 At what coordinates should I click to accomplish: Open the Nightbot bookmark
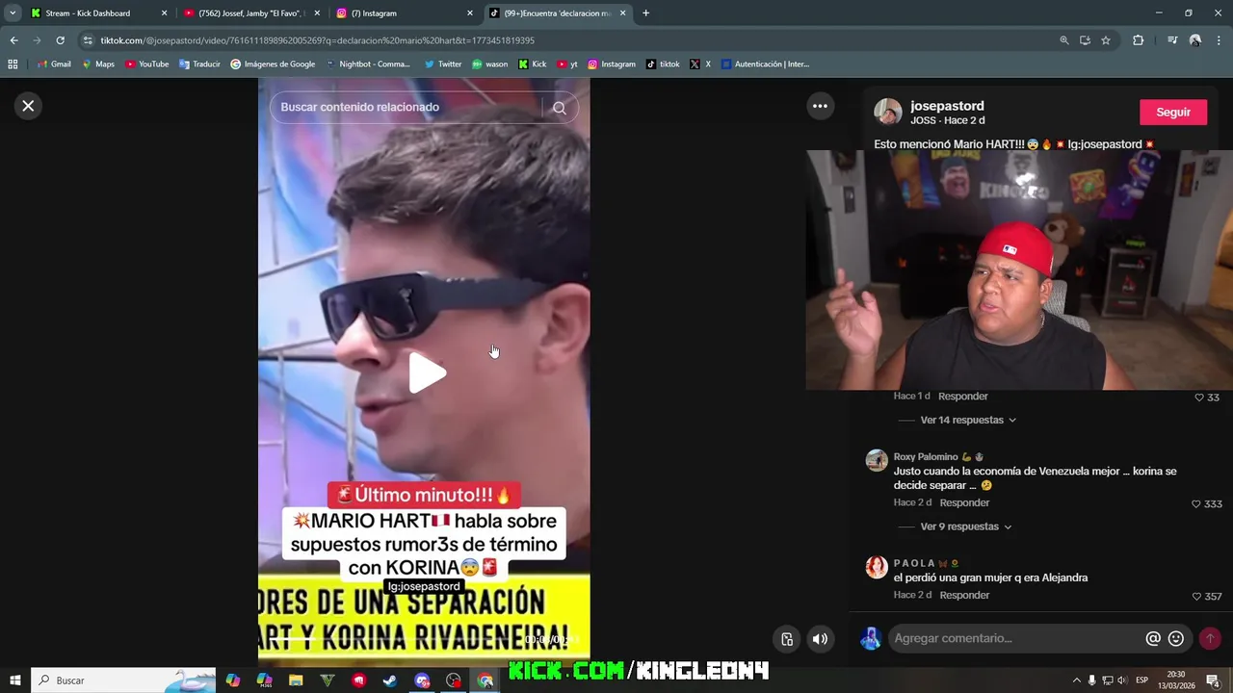point(368,64)
